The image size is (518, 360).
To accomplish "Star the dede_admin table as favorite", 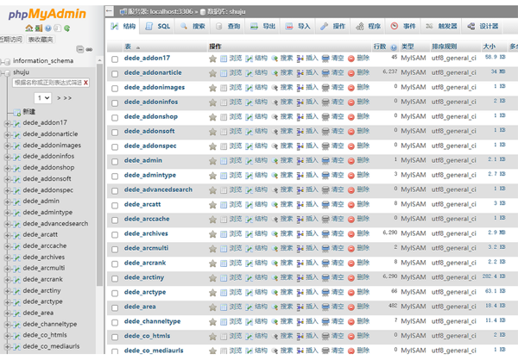I will click(x=212, y=161).
